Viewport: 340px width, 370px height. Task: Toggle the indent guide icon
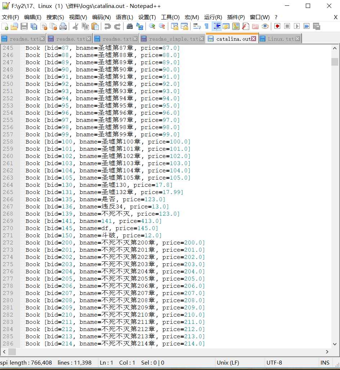coord(216,26)
